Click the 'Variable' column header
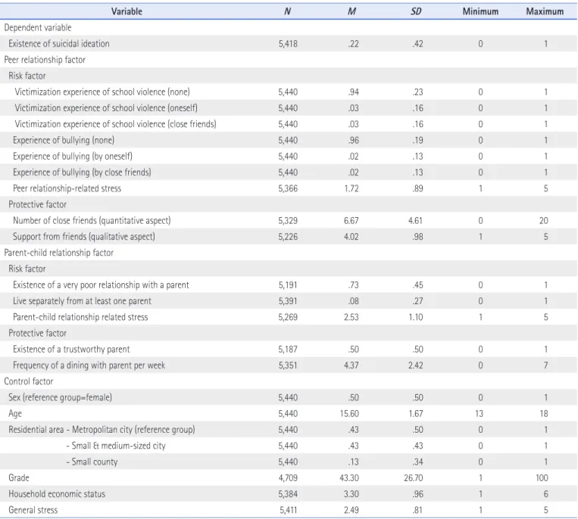Viewport: 578px width, 519px height. [127, 11]
